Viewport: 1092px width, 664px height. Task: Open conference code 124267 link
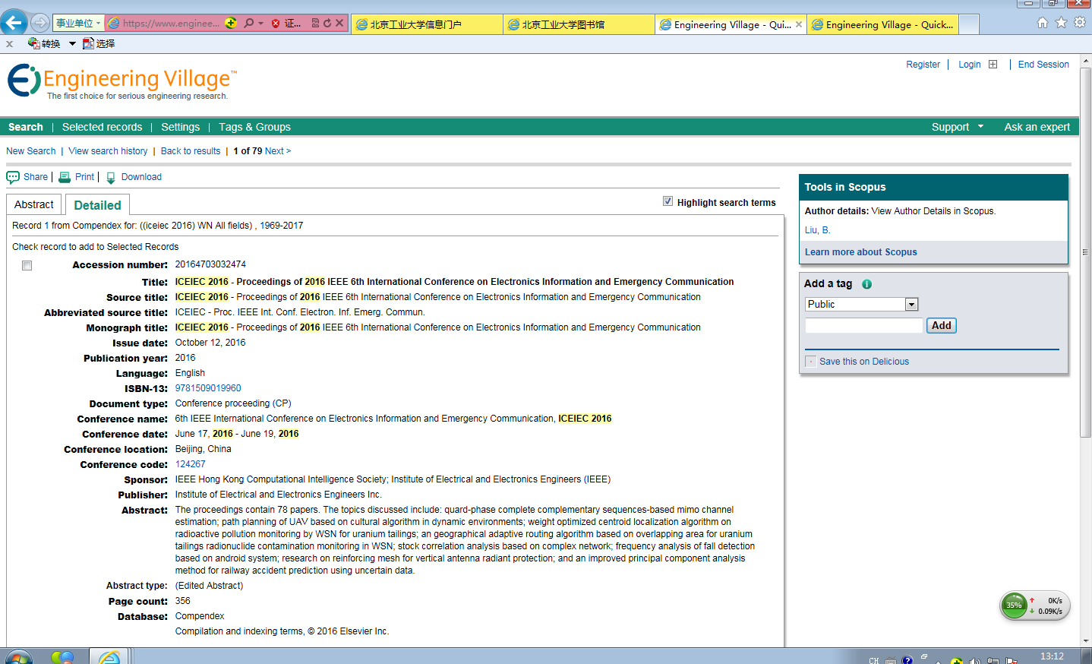pyautogui.click(x=190, y=464)
